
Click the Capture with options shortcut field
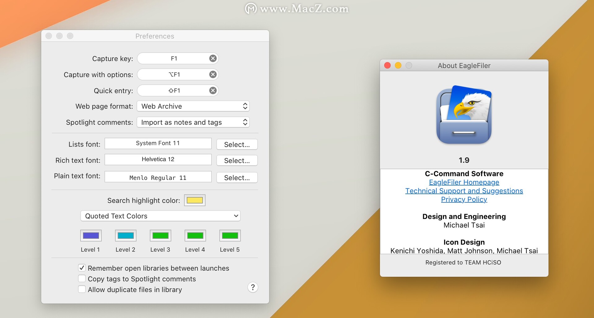(x=178, y=74)
